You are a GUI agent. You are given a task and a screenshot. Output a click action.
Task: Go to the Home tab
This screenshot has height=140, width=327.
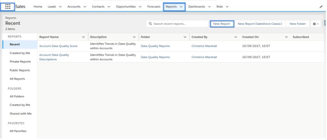click(x=38, y=7)
